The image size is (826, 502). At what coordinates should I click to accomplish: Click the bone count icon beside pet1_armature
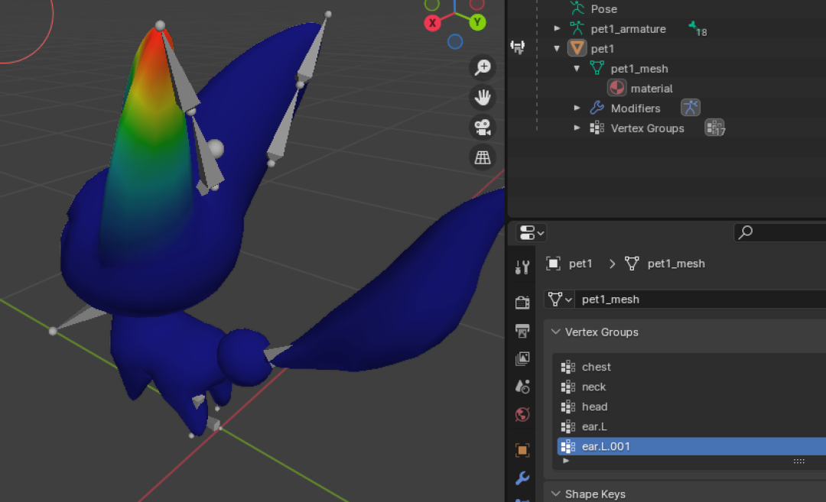pyautogui.click(x=698, y=28)
